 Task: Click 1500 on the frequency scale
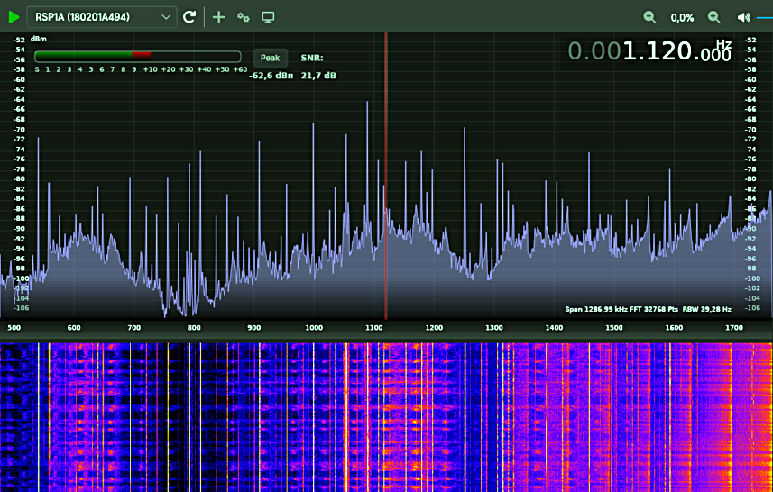coord(614,328)
